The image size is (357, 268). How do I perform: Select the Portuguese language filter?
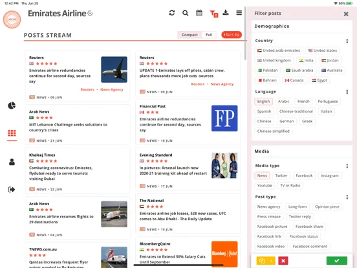(x=328, y=102)
